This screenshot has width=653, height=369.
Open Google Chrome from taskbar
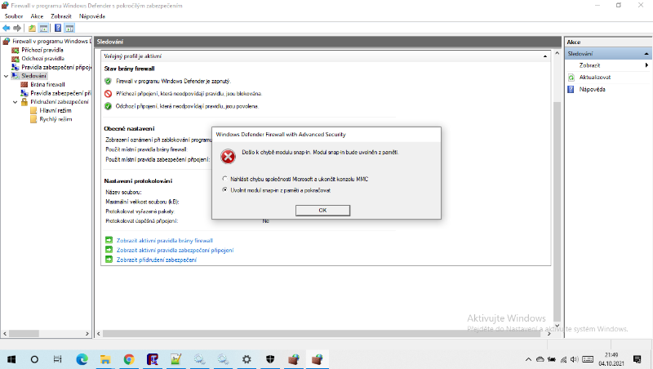click(129, 359)
